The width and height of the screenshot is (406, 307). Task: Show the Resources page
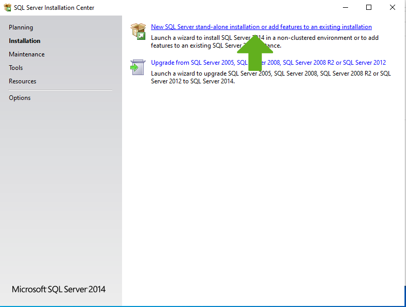(x=22, y=81)
